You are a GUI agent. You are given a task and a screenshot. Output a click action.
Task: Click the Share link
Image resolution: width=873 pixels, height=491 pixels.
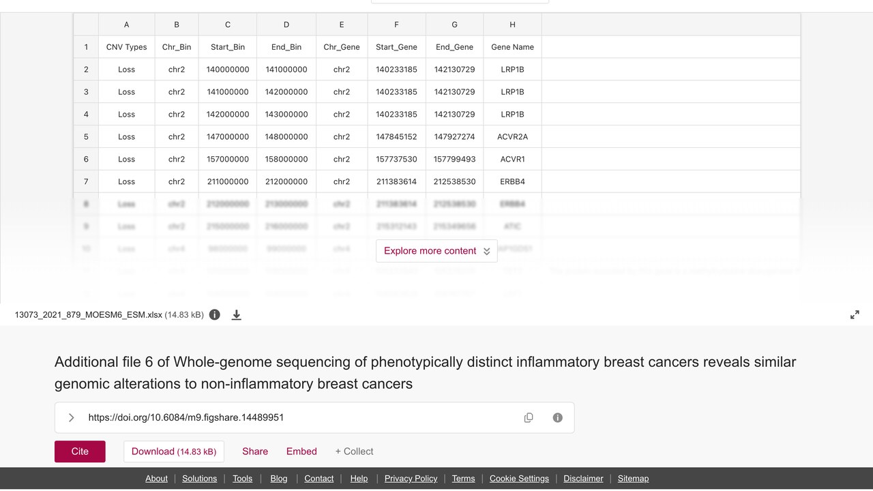[255, 451]
